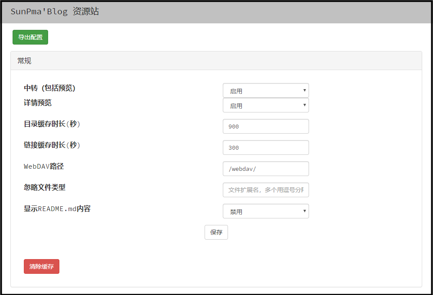
Task: Select the WebDAV路径 input with /webdav/
Action: coord(265,169)
